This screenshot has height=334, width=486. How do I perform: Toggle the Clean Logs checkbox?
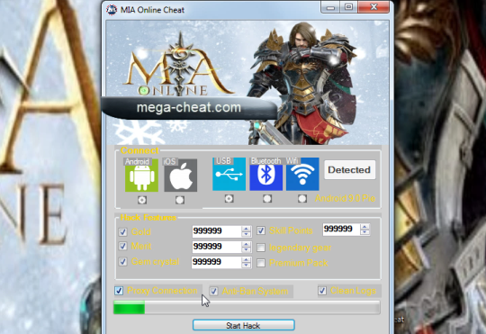[322, 291]
